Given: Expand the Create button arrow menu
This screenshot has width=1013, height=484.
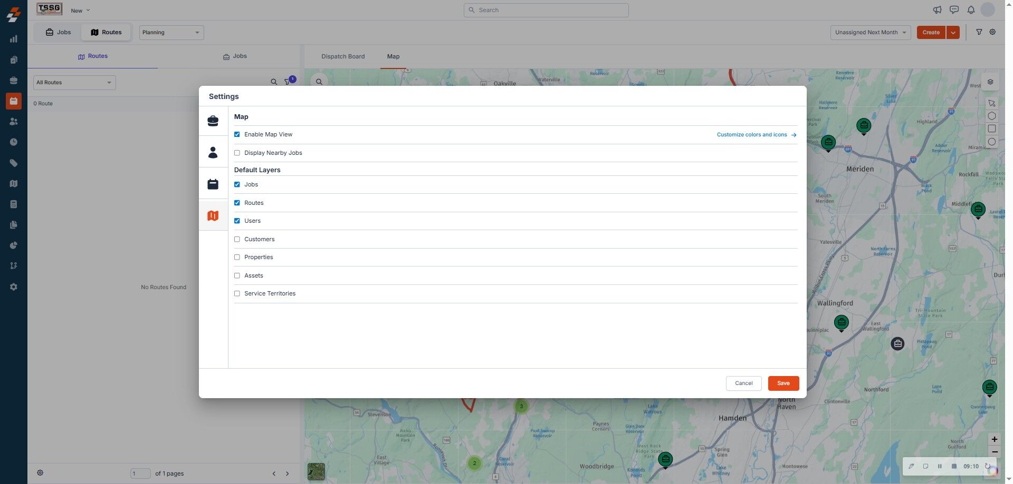Looking at the screenshot, I should point(953,33).
